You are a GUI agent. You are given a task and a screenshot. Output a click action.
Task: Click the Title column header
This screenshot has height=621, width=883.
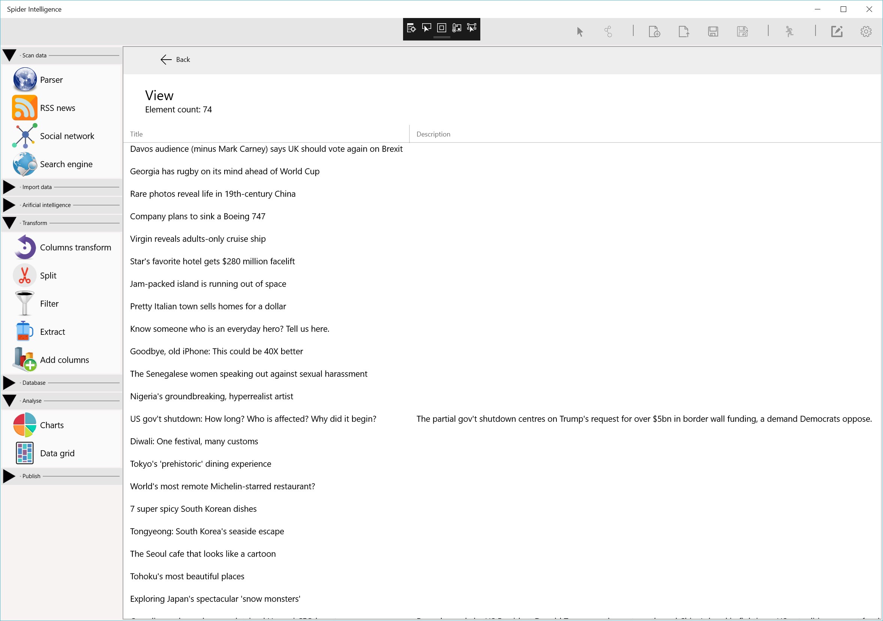[x=136, y=134]
